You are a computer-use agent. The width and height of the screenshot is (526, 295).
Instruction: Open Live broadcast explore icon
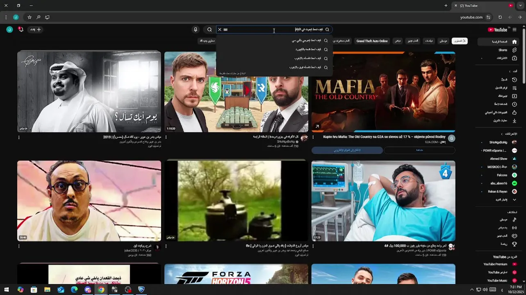pos(515,228)
